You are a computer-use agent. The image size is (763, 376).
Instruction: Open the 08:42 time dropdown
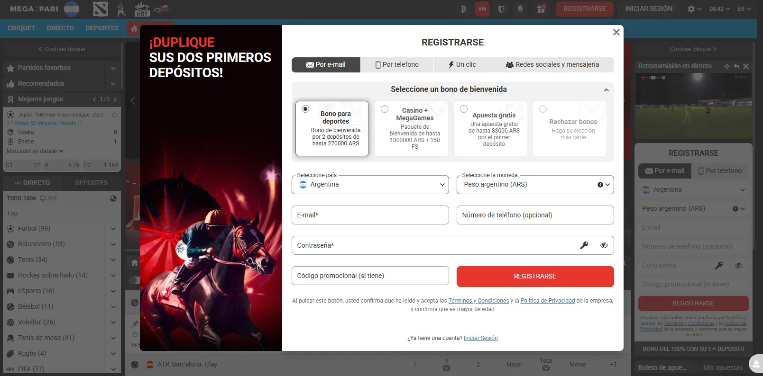click(x=719, y=9)
